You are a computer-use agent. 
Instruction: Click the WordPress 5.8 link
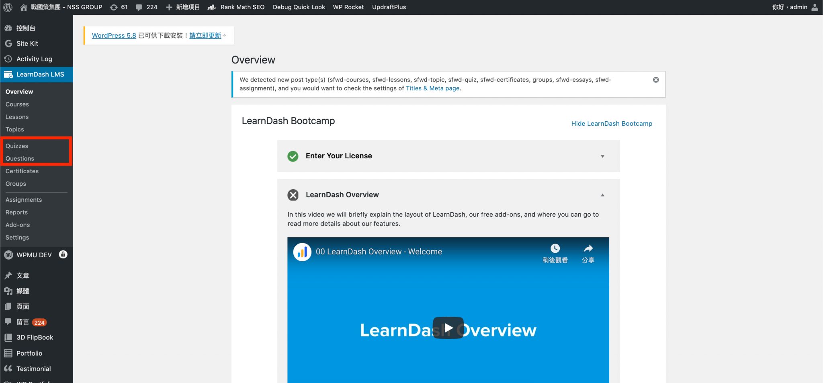click(x=114, y=35)
